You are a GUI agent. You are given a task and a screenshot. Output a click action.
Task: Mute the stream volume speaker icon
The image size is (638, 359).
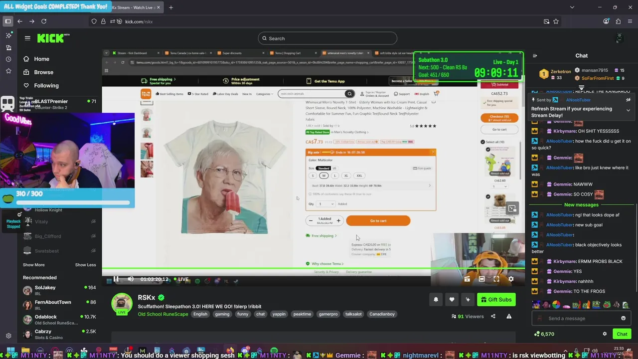(131, 279)
